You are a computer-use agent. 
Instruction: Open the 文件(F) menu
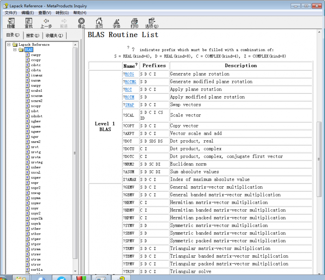point(11,13)
